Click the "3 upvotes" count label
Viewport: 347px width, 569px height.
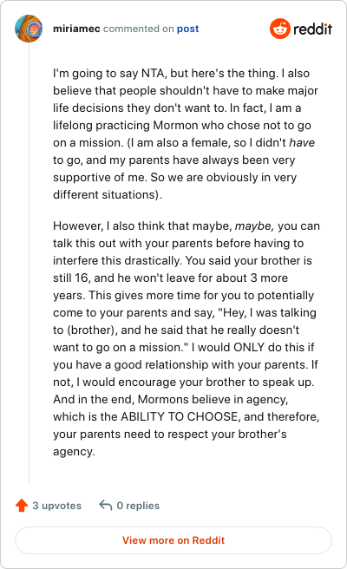point(57,506)
